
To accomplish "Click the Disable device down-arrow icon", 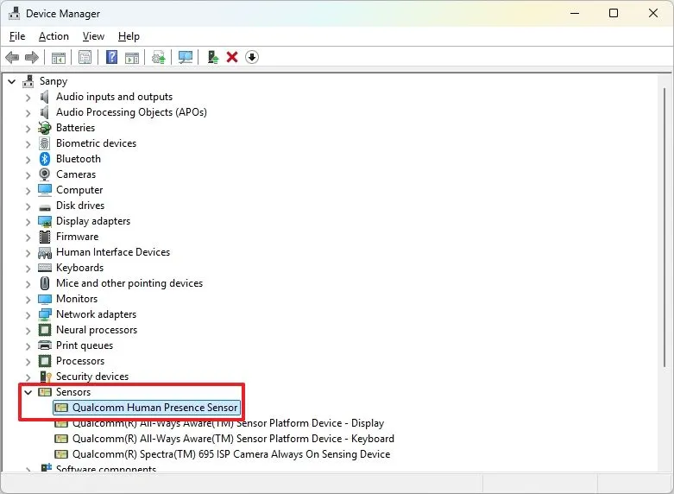I will point(252,57).
